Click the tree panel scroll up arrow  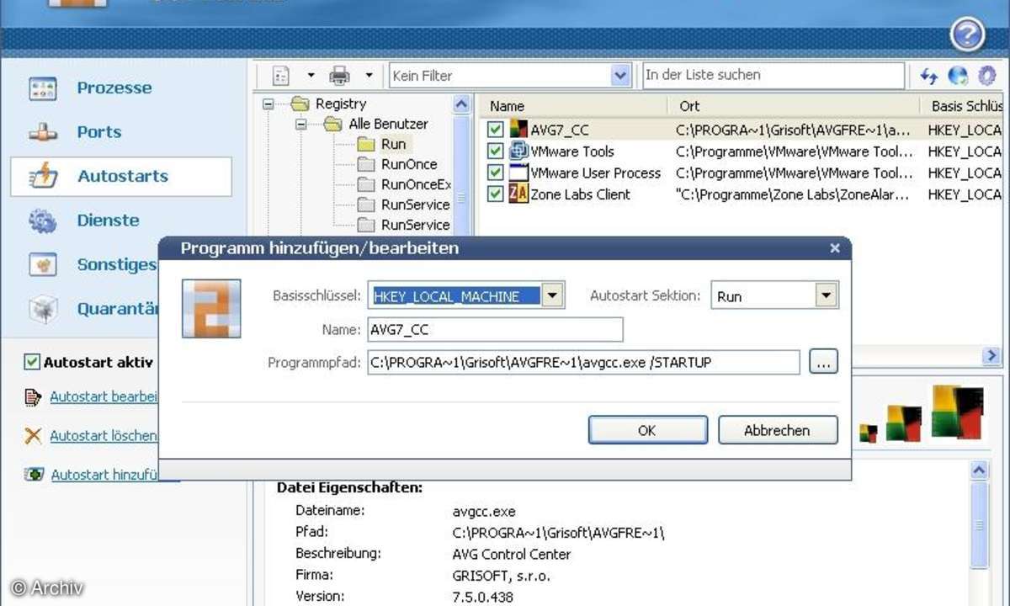(461, 104)
